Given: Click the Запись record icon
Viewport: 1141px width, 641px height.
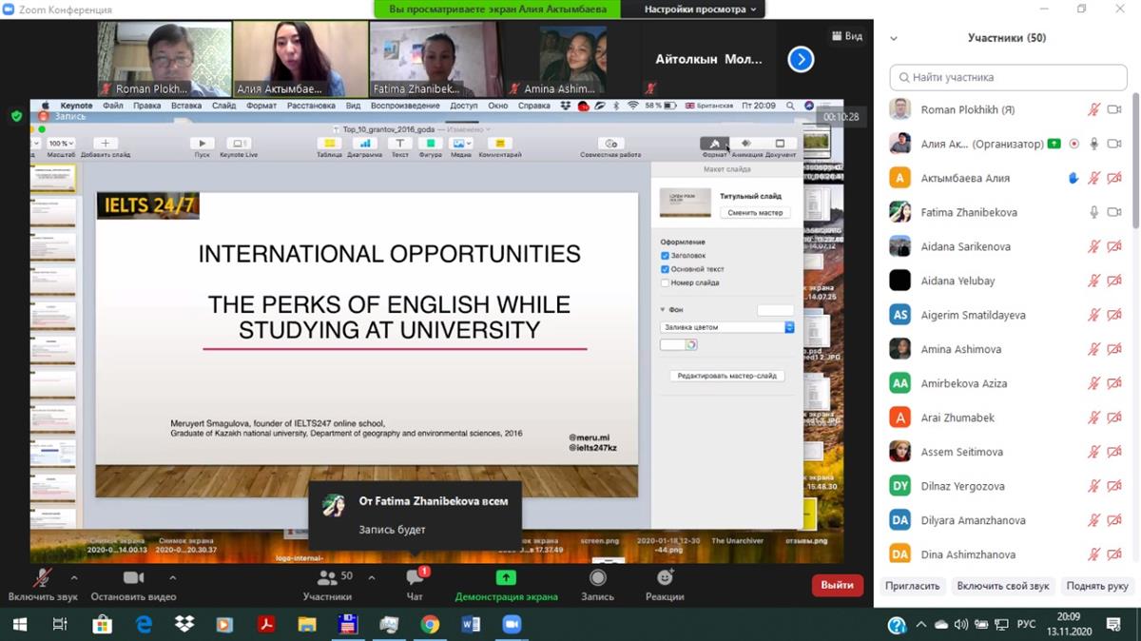Looking at the screenshot, I should coord(597,578).
